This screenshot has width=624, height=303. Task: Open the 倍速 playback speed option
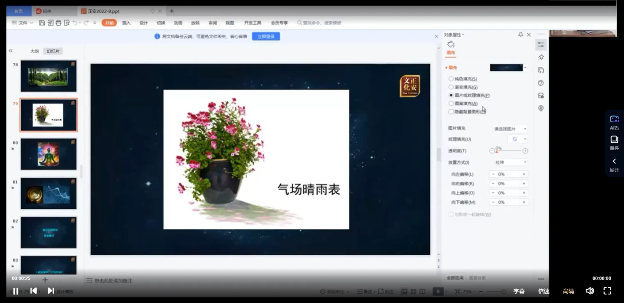click(543, 291)
